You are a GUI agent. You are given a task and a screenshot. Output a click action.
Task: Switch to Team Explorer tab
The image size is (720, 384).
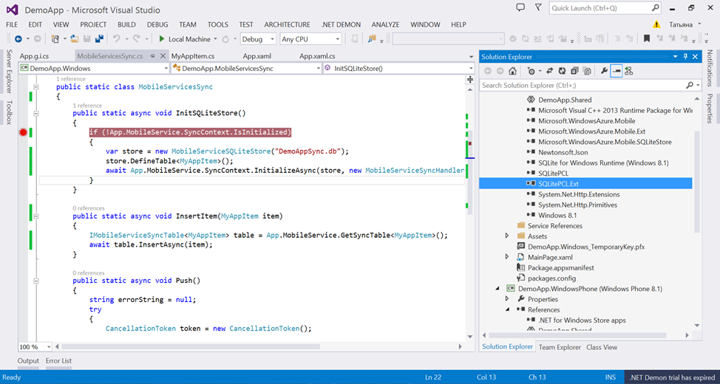pos(560,347)
